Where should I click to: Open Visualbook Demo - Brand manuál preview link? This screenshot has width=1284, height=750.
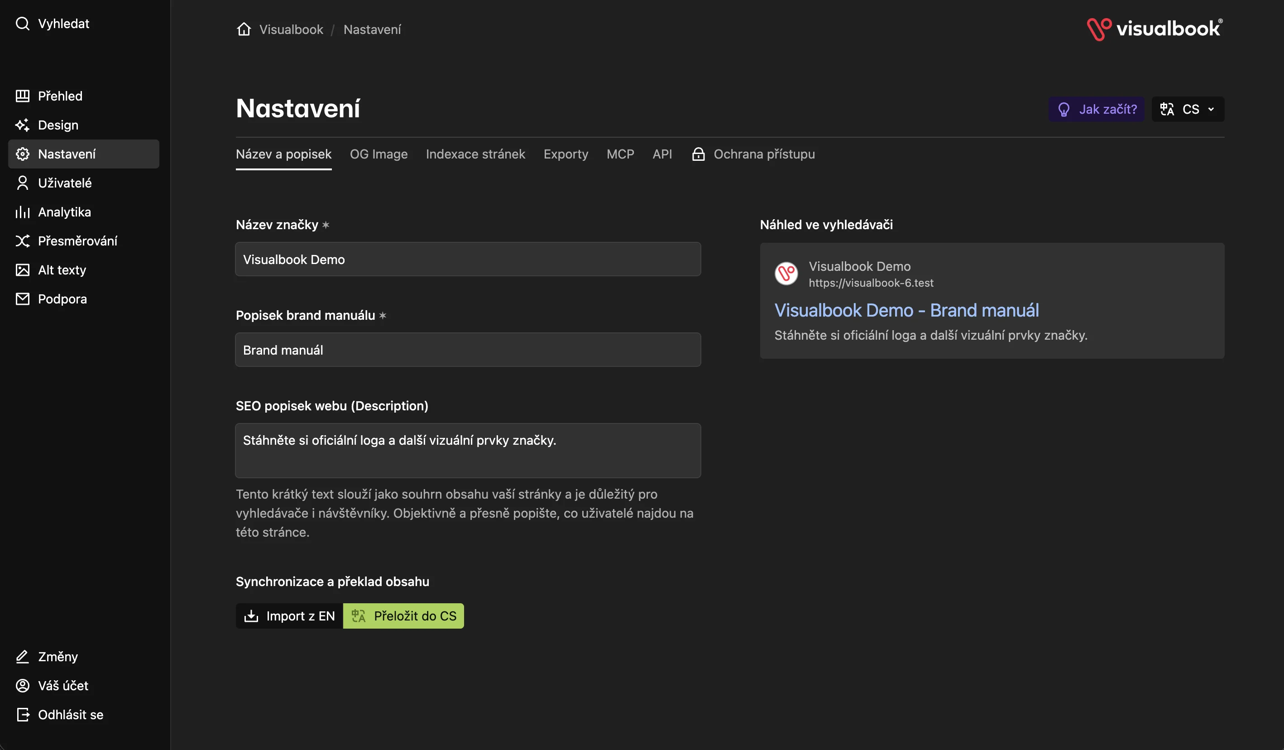(906, 310)
